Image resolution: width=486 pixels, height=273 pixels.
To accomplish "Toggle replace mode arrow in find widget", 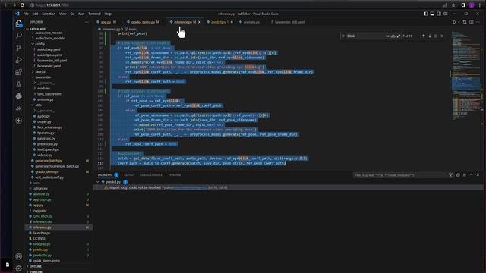I will [343, 36].
